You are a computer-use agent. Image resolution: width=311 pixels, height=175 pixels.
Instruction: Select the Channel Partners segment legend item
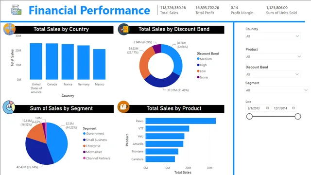(96, 158)
